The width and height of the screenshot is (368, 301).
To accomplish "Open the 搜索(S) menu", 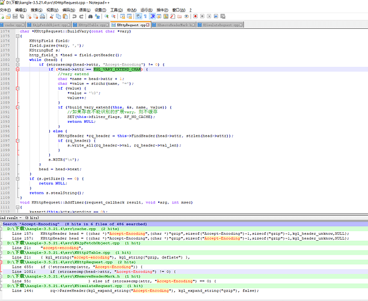I will (x=37, y=10).
